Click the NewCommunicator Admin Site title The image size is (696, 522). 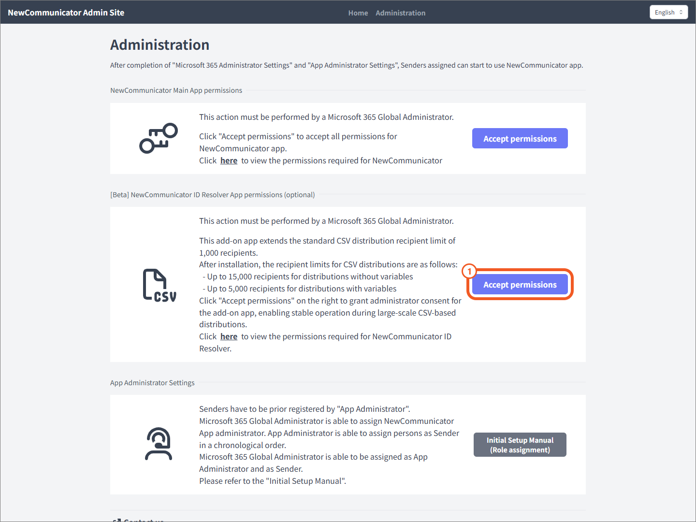coord(66,13)
